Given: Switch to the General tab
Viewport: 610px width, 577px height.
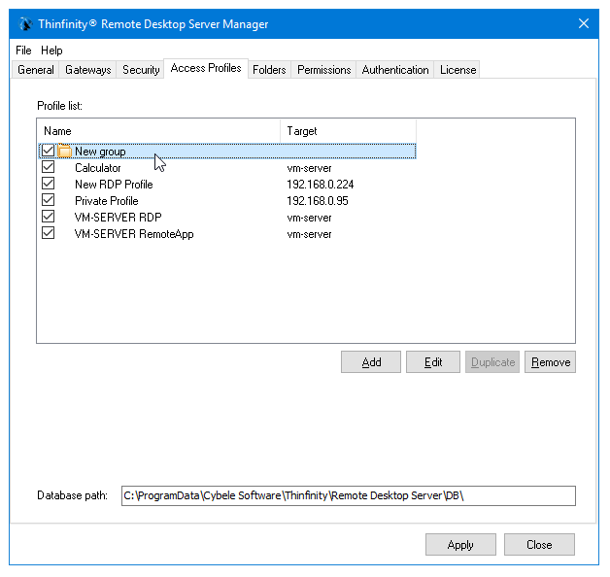Looking at the screenshot, I should point(35,70).
